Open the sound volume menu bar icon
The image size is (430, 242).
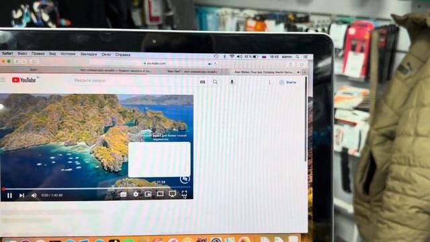click(240, 56)
